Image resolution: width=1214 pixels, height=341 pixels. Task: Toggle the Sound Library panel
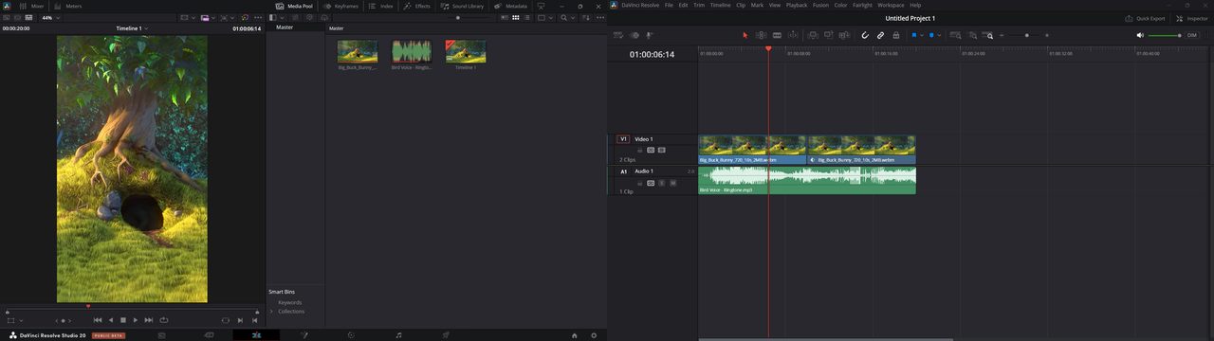[x=462, y=6]
